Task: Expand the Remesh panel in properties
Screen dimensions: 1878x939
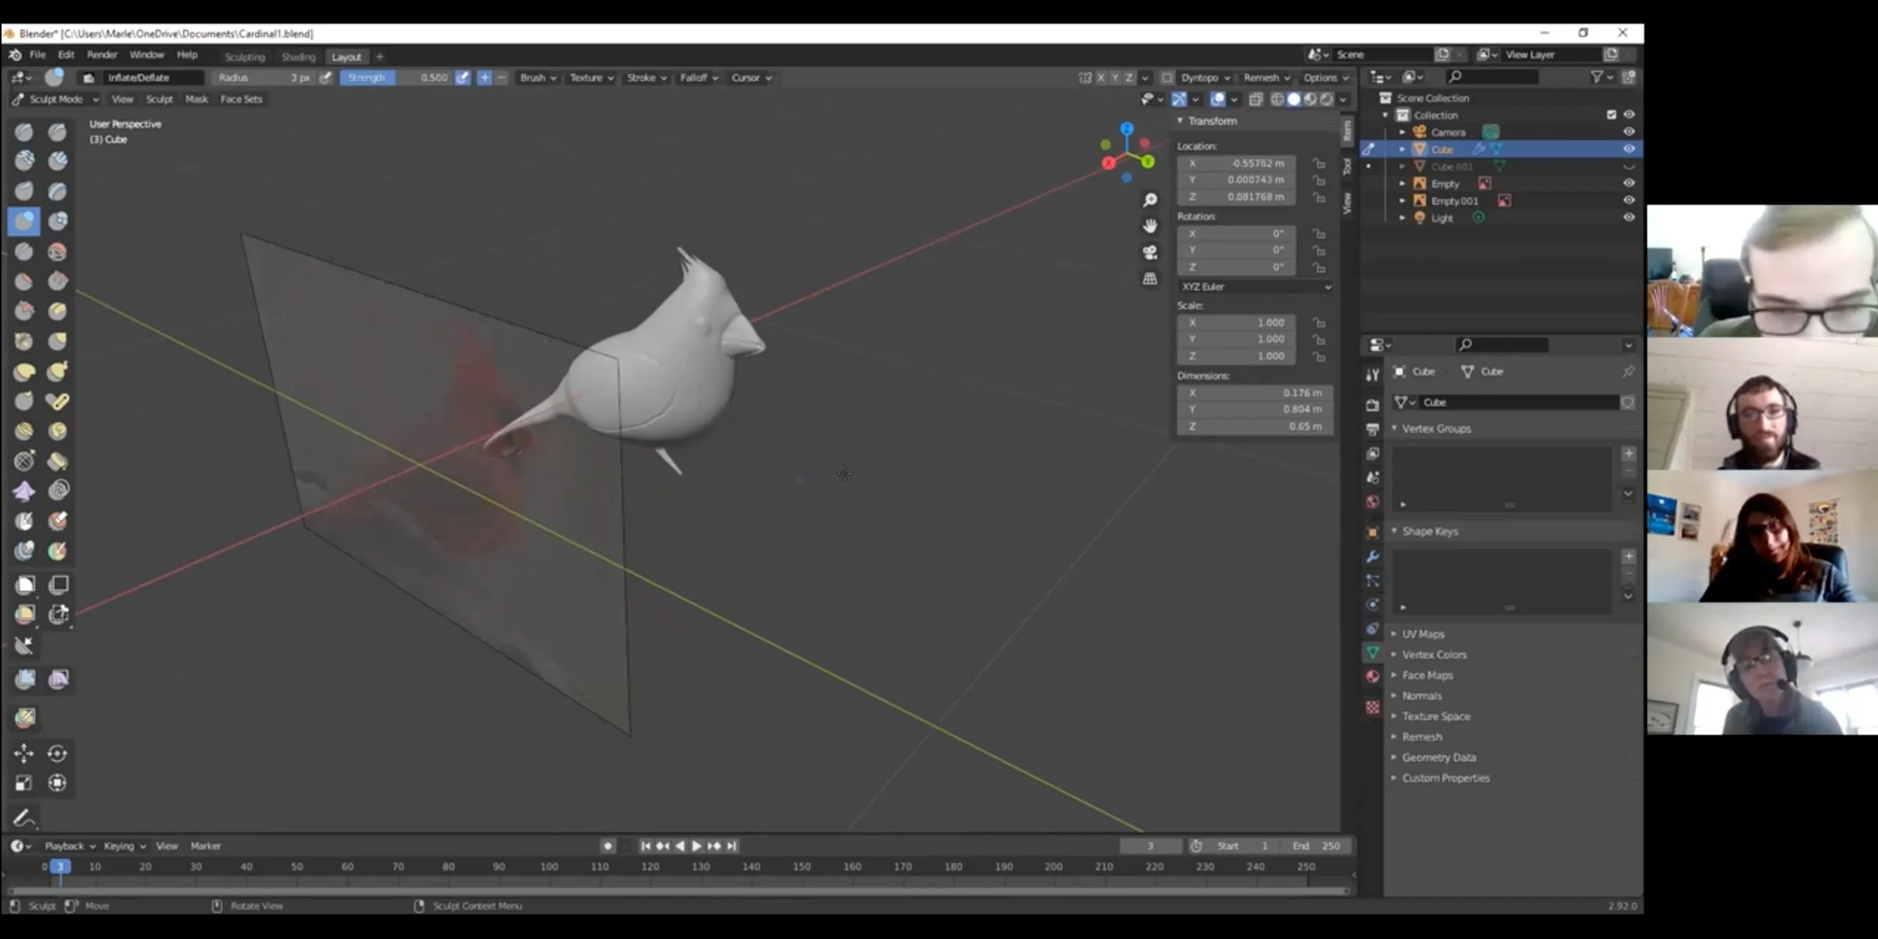Action: pos(1422,736)
